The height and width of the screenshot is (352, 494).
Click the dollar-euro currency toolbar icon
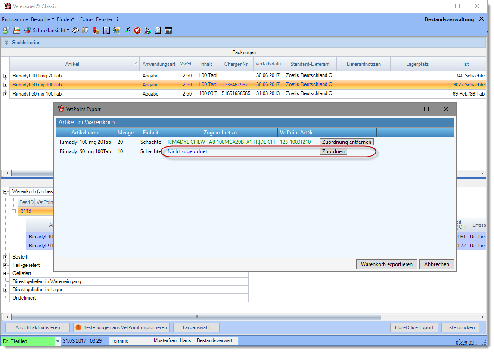[117, 30]
